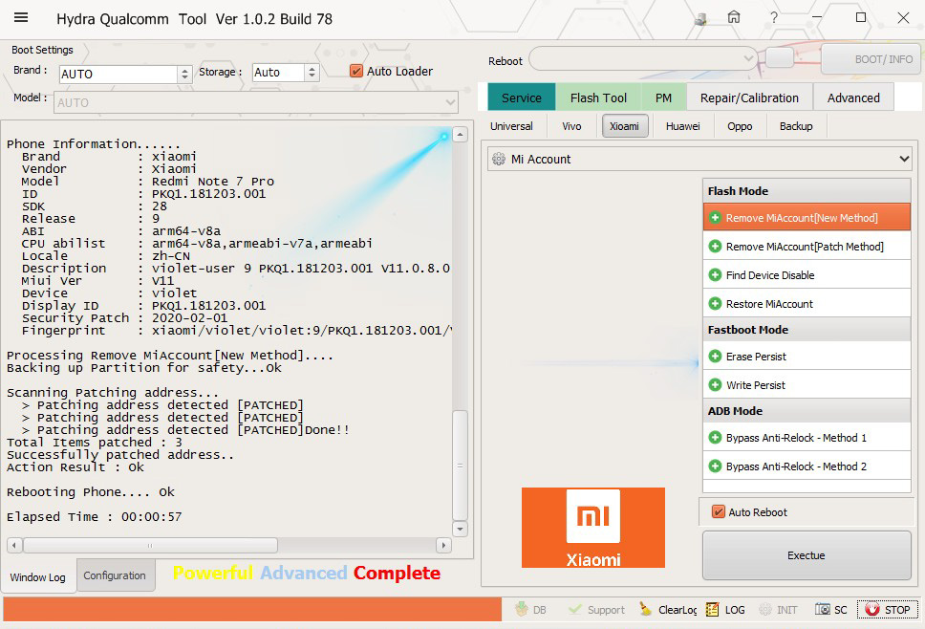The image size is (925, 629).
Task: Open the LOG notepad icon
Action: [x=713, y=609]
